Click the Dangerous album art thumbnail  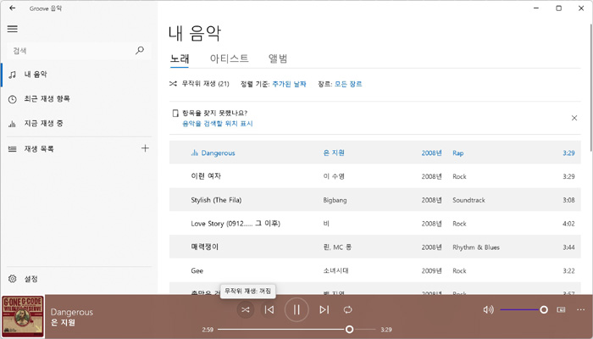click(23, 316)
